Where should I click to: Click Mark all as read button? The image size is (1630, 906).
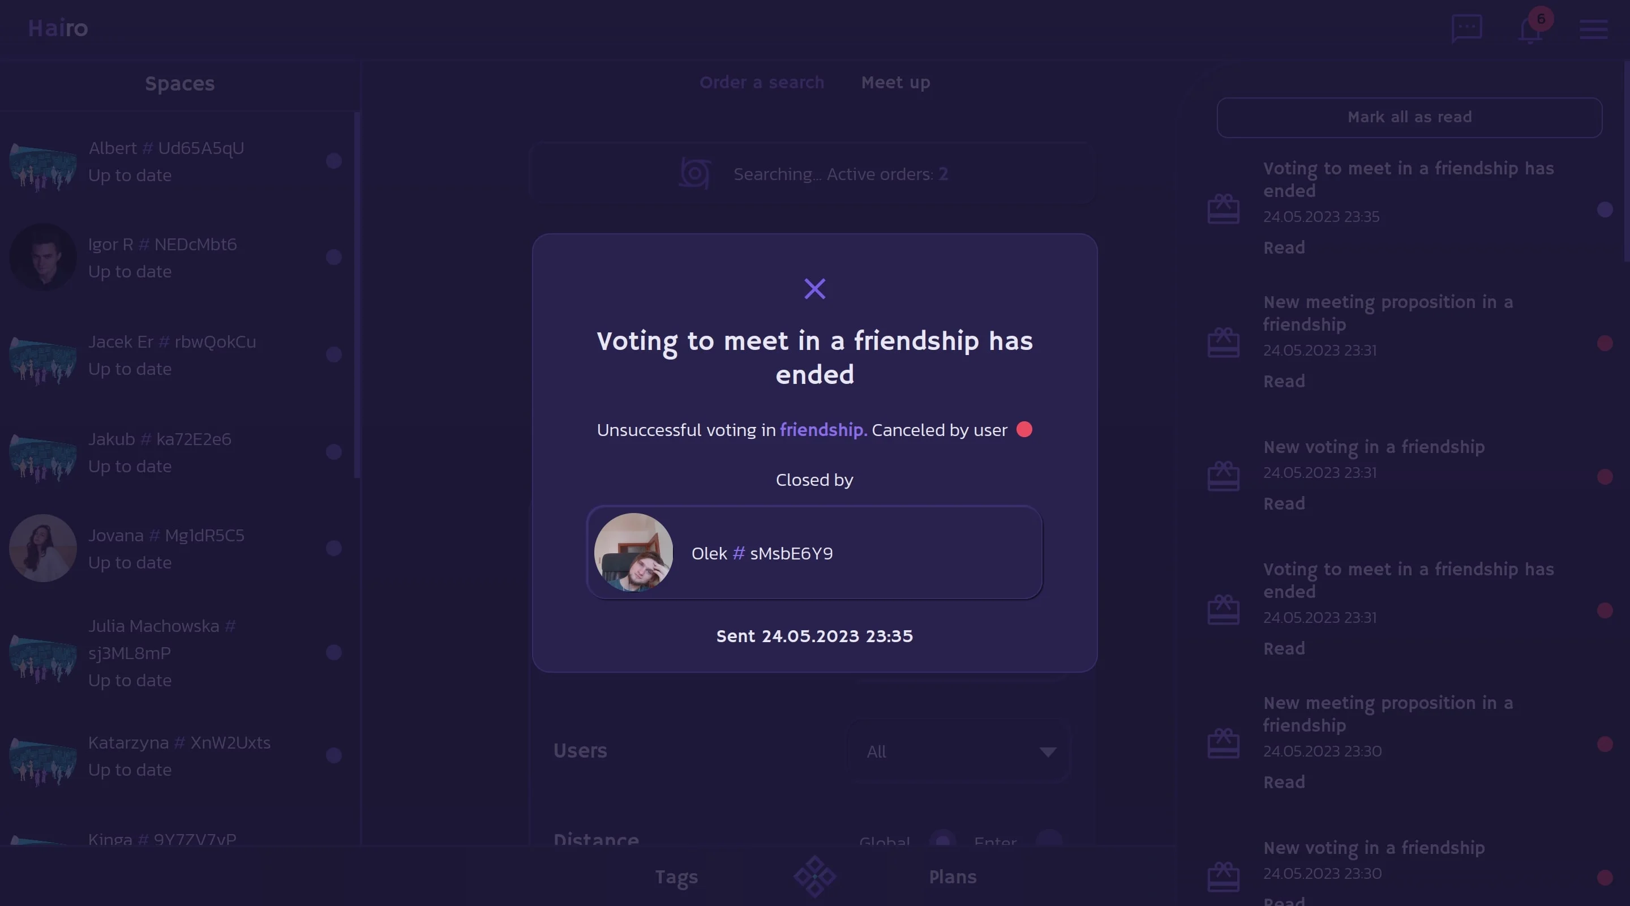pos(1409,118)
